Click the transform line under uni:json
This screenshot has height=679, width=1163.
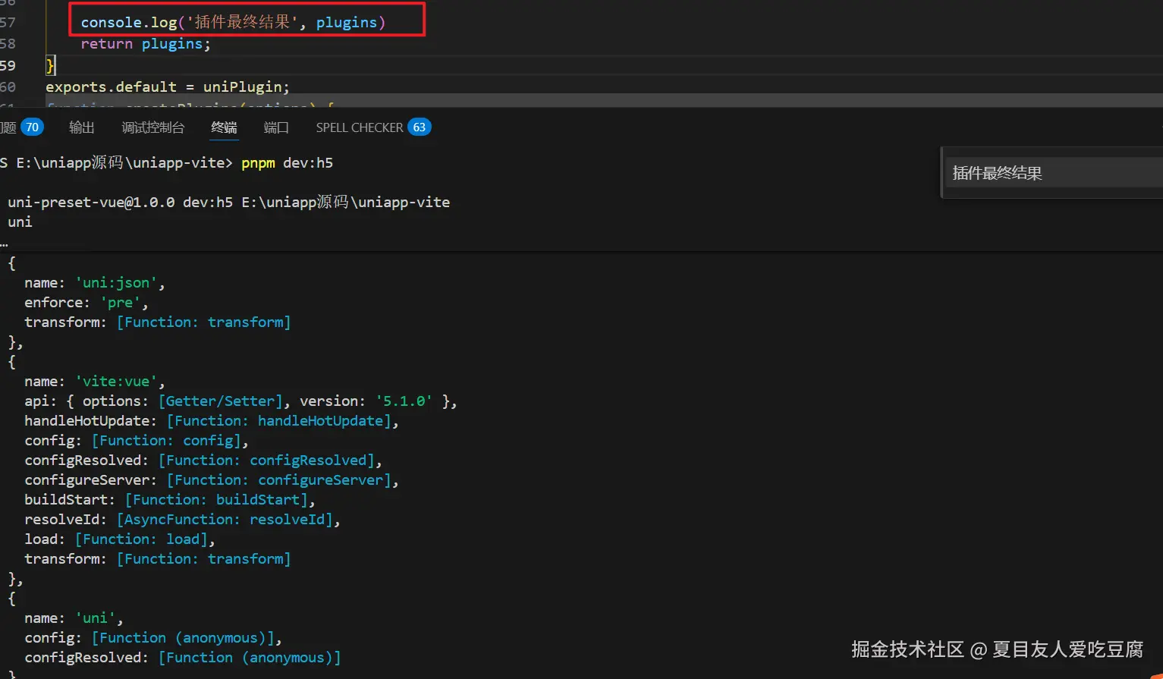point(158,322)
